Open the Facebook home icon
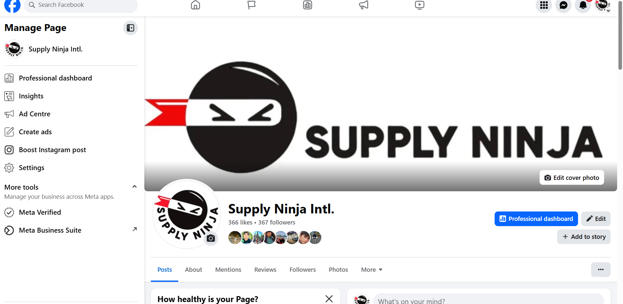 coord(196,5)
